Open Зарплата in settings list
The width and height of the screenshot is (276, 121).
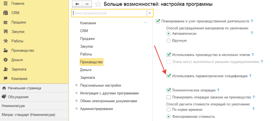(x=88, y=77)
